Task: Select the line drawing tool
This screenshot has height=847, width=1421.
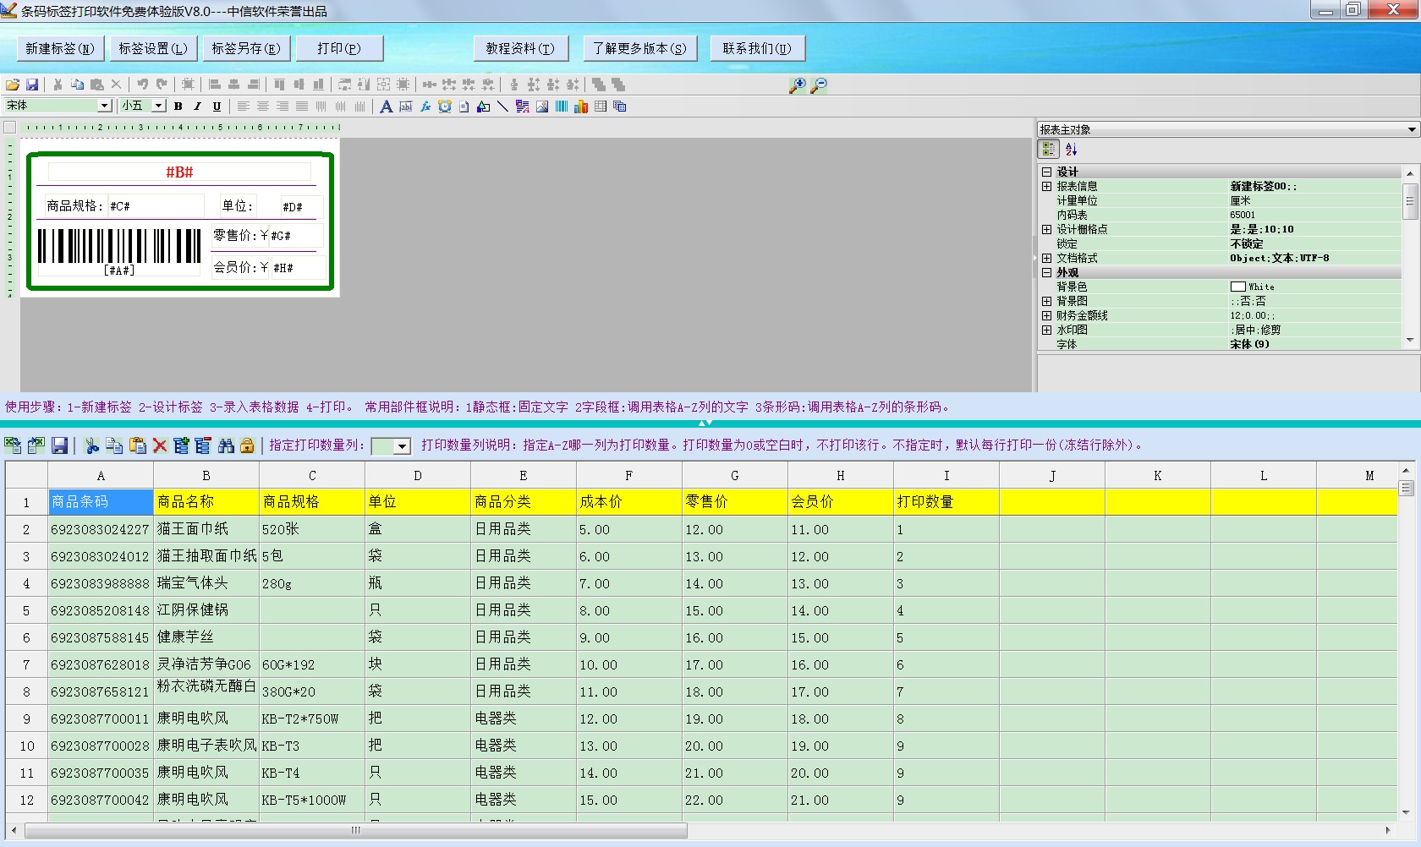Action: pyautogui.click(x=502, y=107)
